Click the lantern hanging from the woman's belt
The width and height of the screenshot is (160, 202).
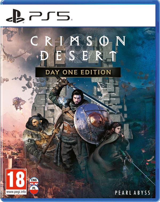coord(125,171)
